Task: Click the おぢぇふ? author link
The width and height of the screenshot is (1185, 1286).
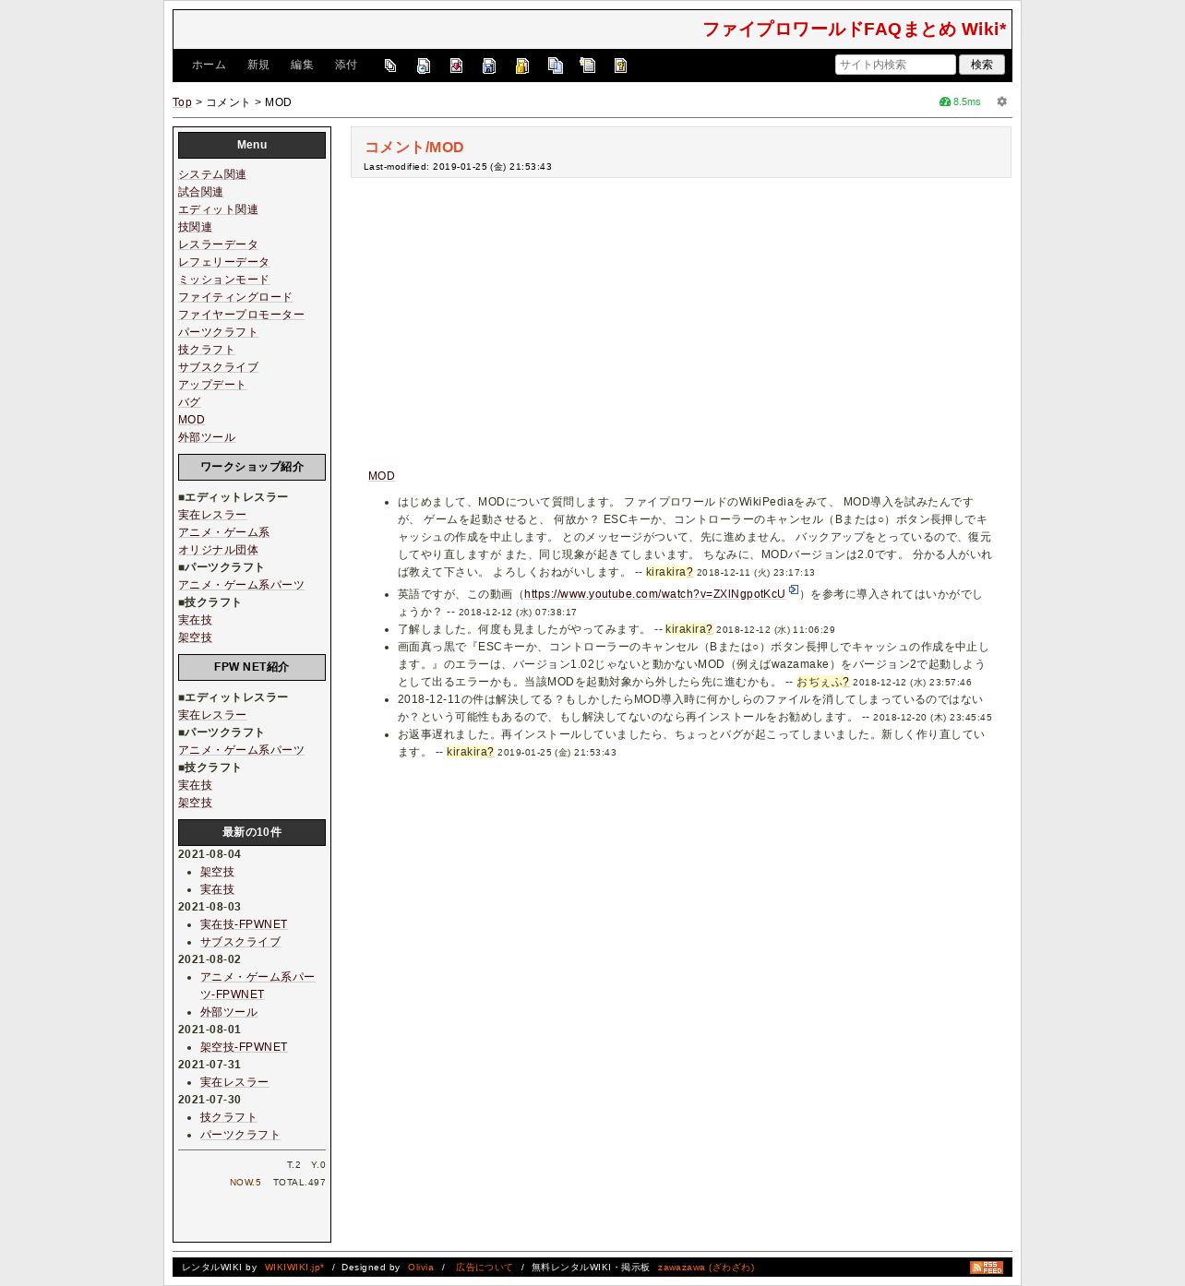Action: tap(822, 682)
